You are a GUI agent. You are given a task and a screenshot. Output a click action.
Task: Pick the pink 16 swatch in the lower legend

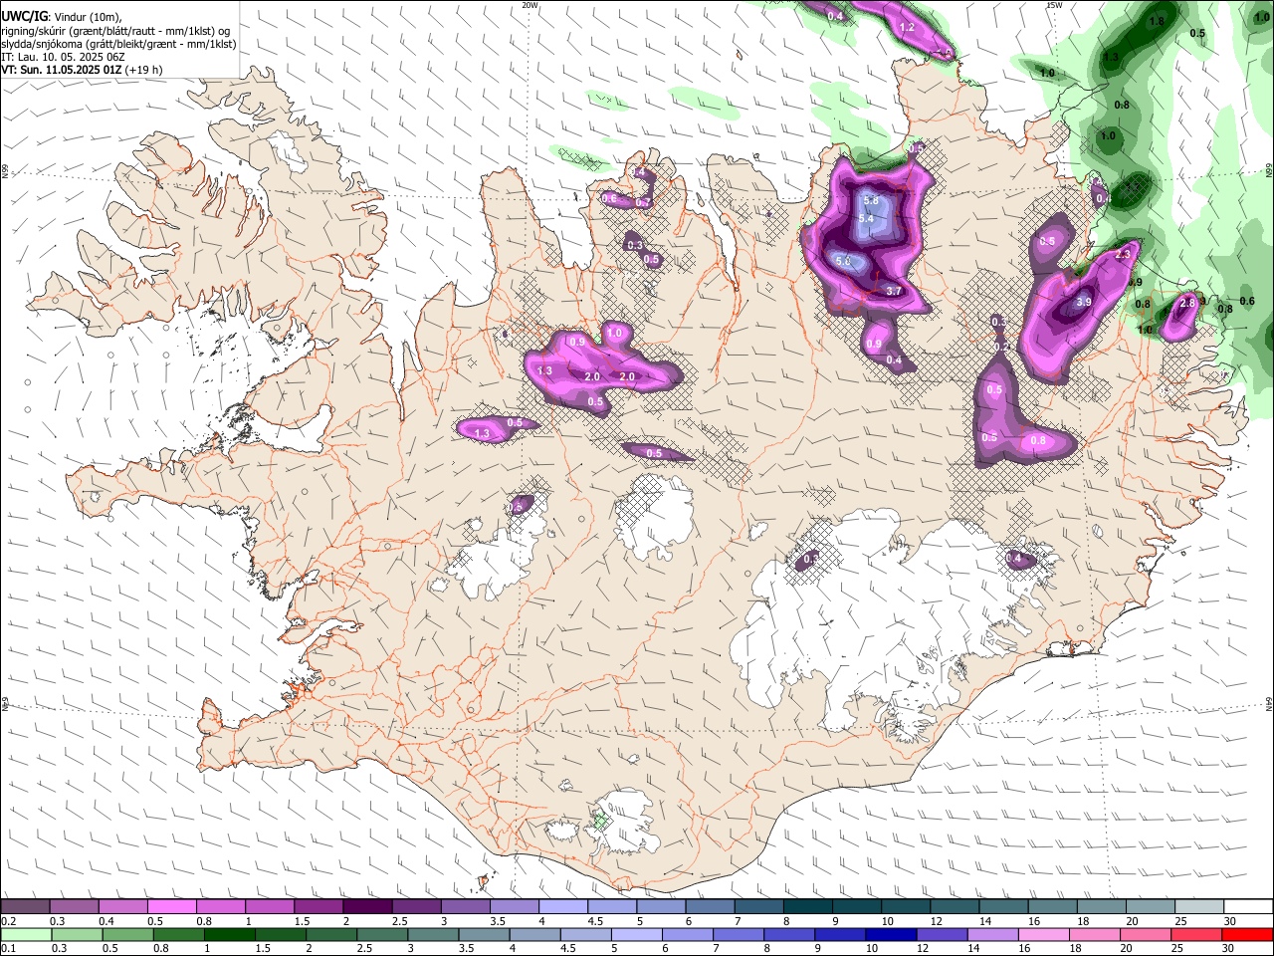click(1042, 934)
